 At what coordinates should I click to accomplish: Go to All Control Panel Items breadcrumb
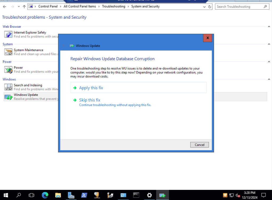pyautogui.click(x=80, y=6)
